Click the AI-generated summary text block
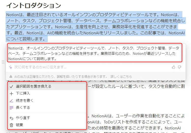The image size is (191, 133). click(94, 54)
